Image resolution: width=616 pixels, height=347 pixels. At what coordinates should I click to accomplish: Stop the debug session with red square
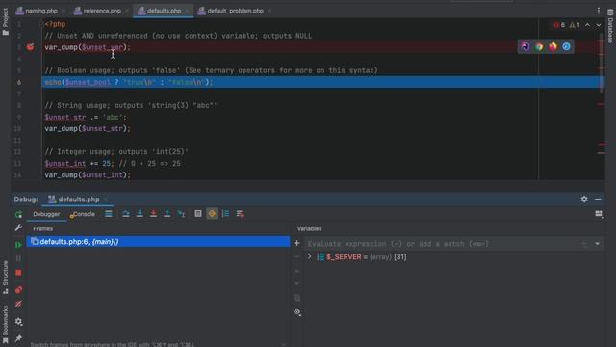click(18, 273)
